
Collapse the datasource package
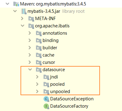[x=30, y=70]
